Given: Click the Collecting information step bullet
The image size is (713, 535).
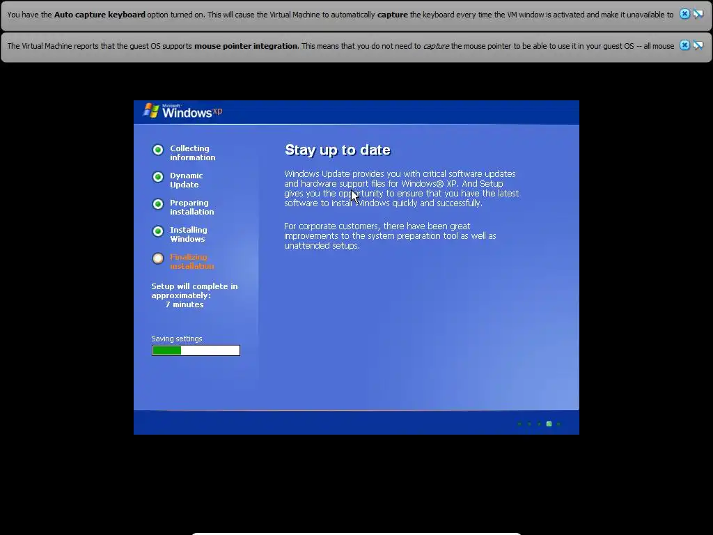Looking at the screenshot, I should [158, 150].
